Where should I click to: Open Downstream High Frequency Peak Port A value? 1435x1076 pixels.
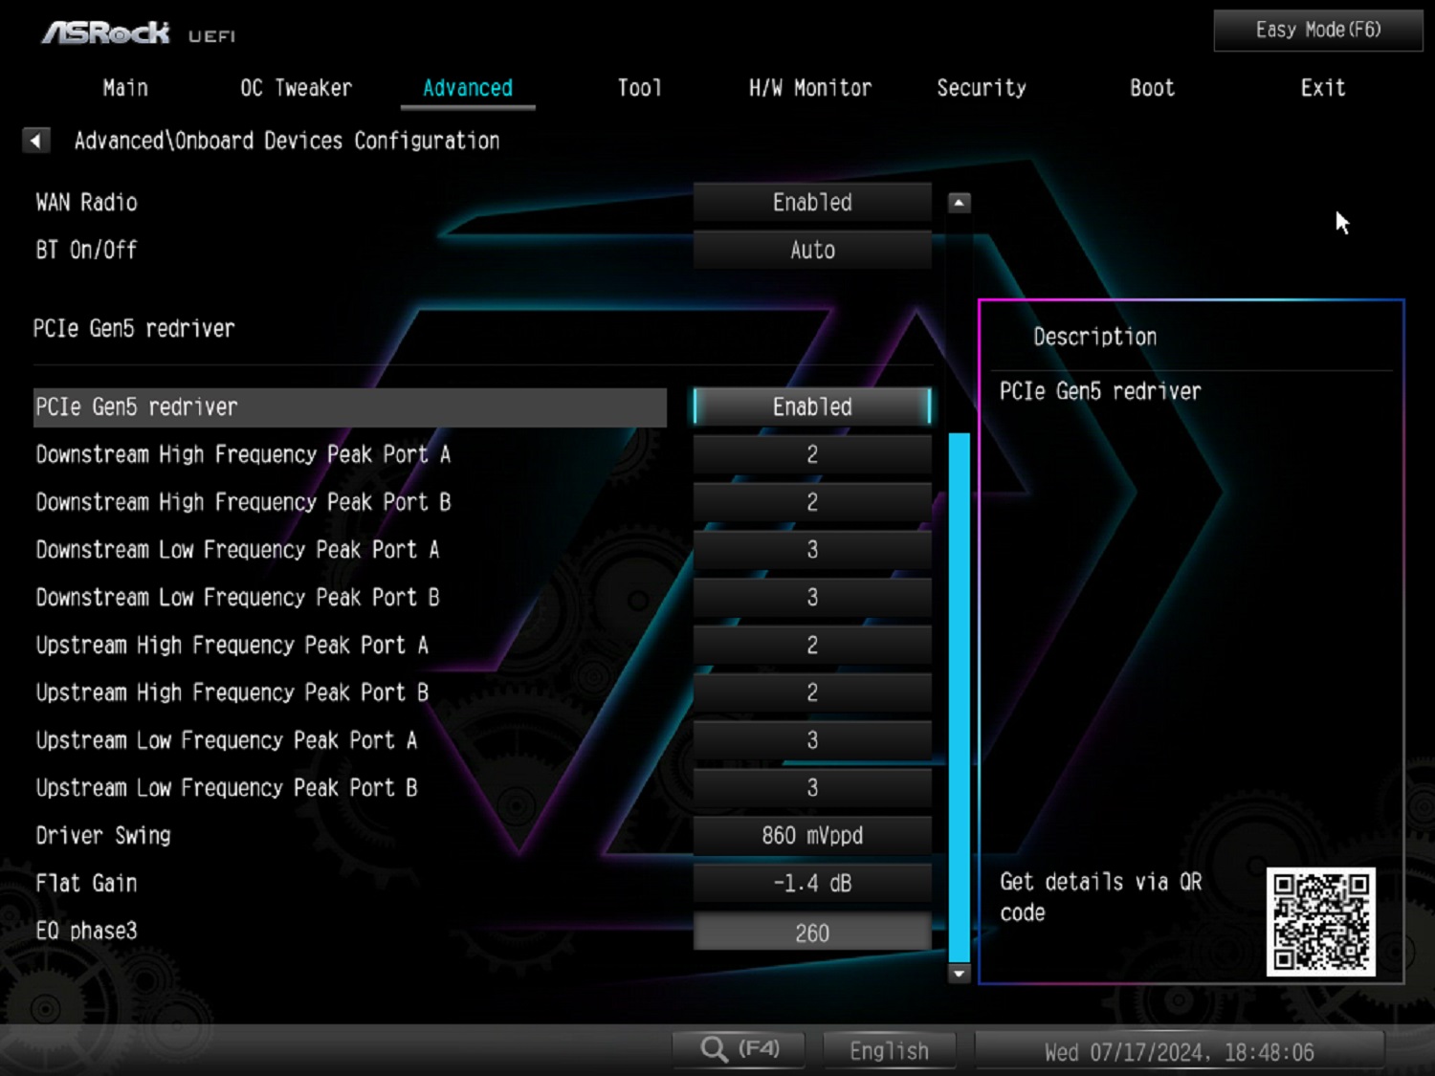point(812,454)
